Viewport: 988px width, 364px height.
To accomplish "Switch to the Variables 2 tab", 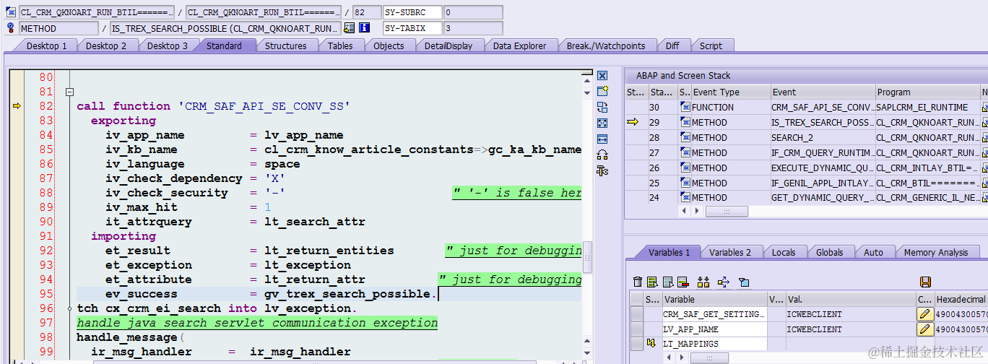I will coord(730,252).
